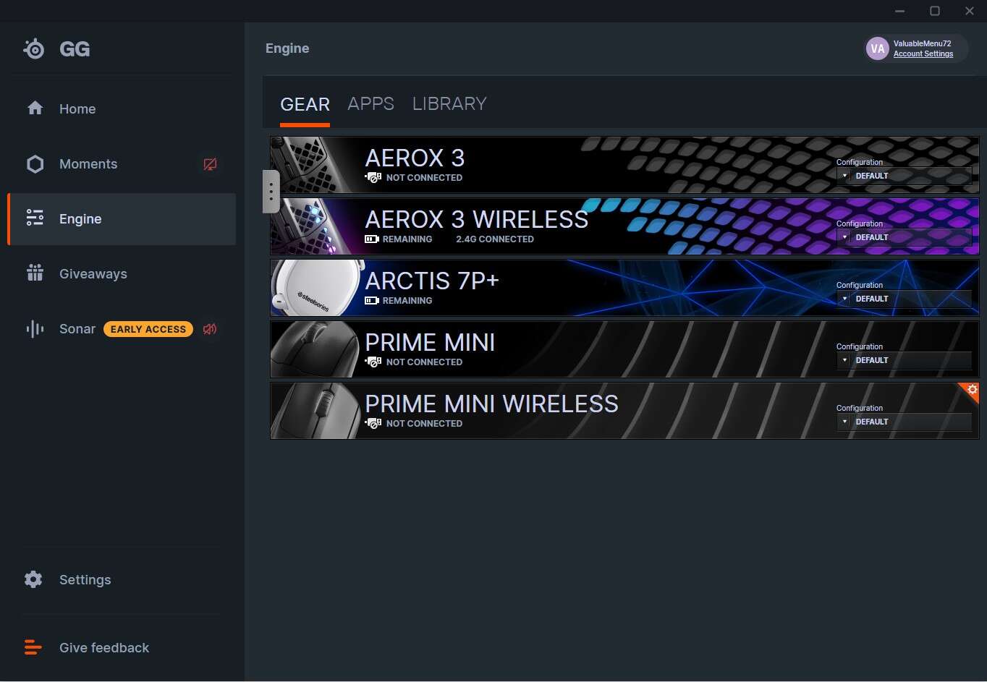Click the Home house icon
The width and height of the screenshot is (987, 682).
click(35, 108)
